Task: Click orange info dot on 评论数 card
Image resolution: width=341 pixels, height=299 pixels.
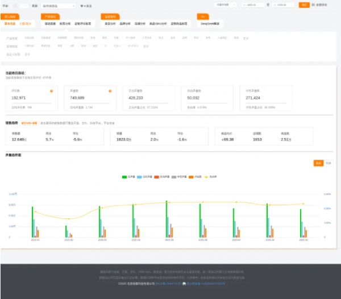Action: pyautogui.click(x=52, y=90)
